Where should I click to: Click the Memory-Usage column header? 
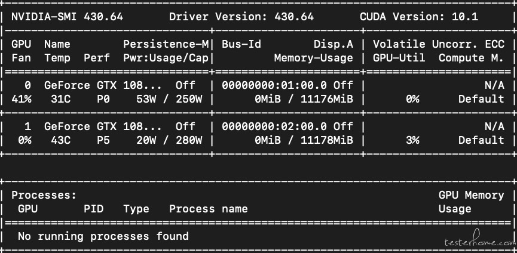pos(313,58)
